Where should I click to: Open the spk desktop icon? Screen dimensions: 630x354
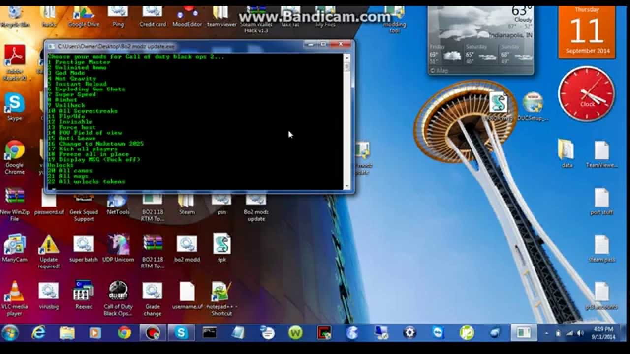(221, 248)
